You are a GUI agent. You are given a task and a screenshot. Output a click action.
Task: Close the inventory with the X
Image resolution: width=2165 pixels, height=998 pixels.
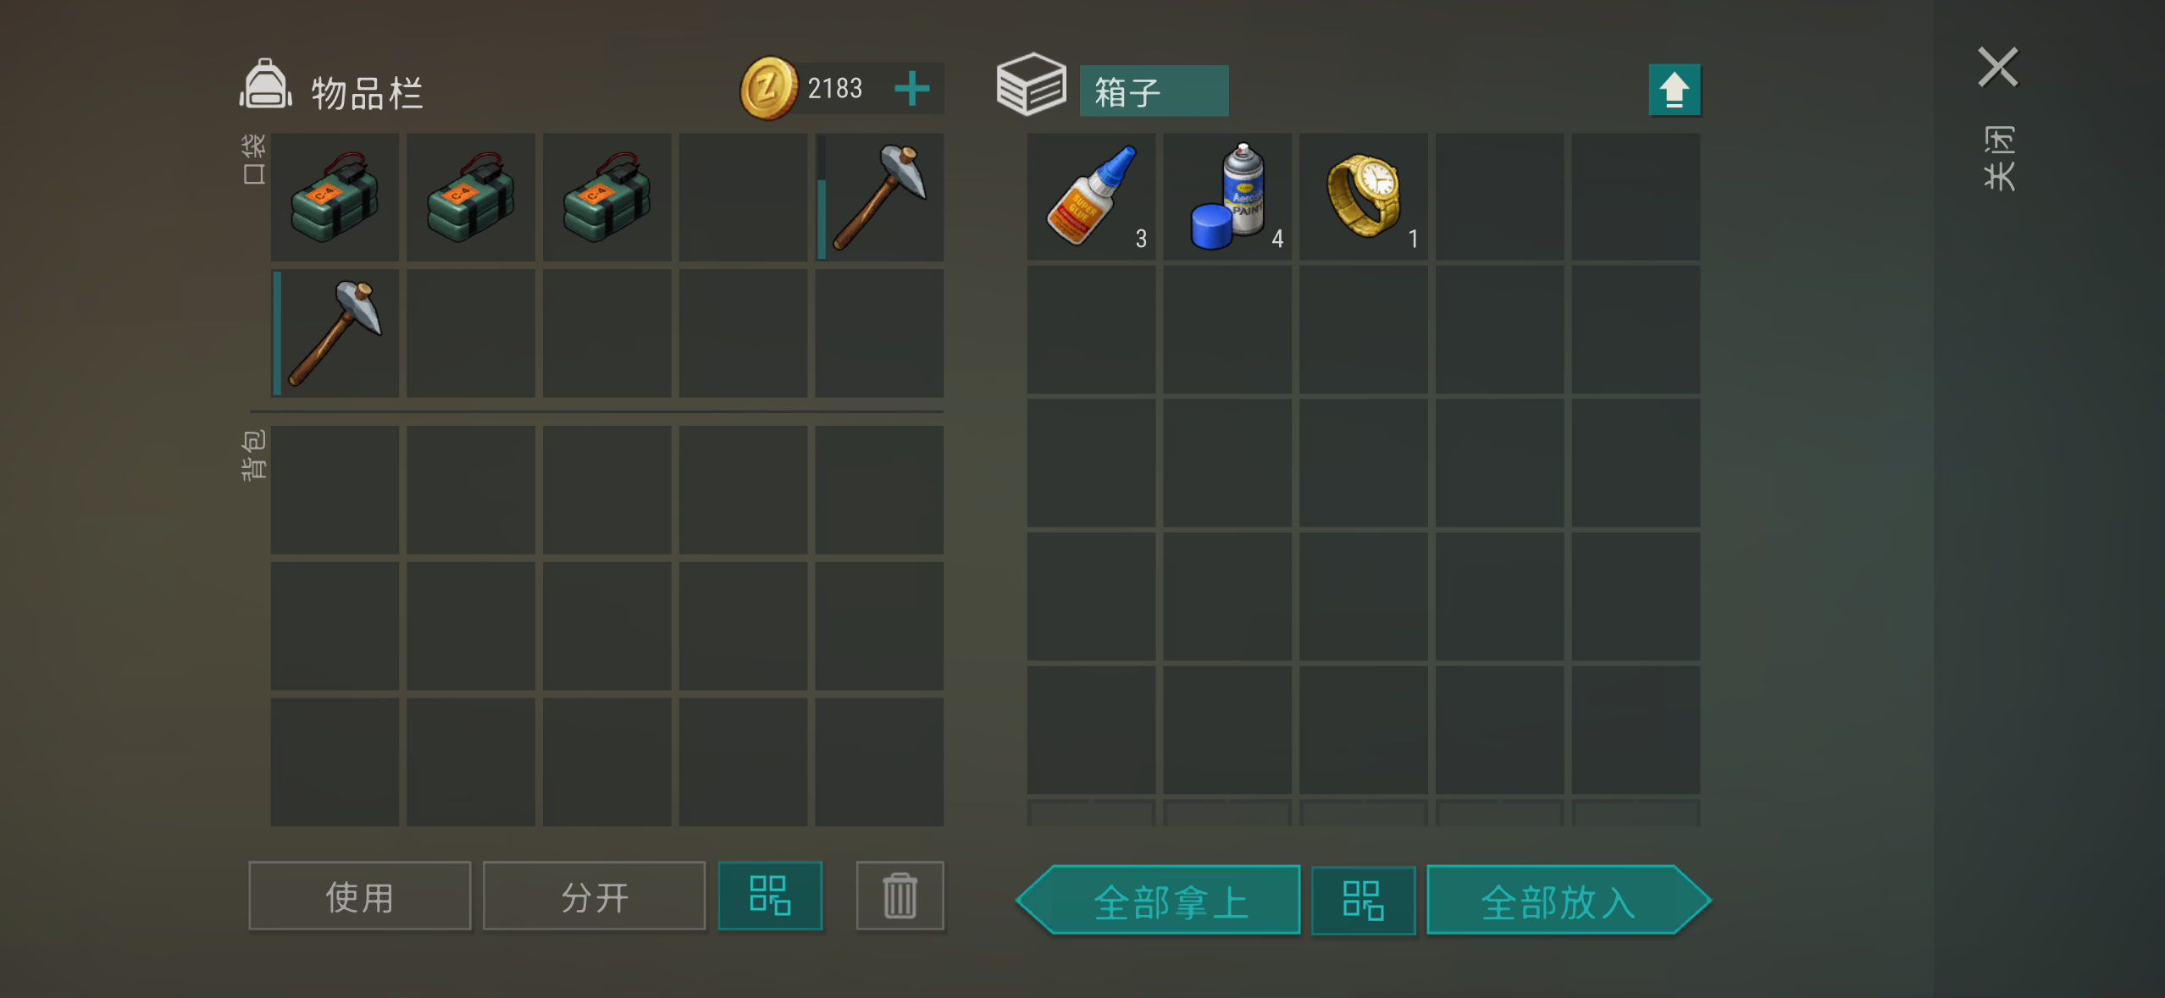(1998, 67)
